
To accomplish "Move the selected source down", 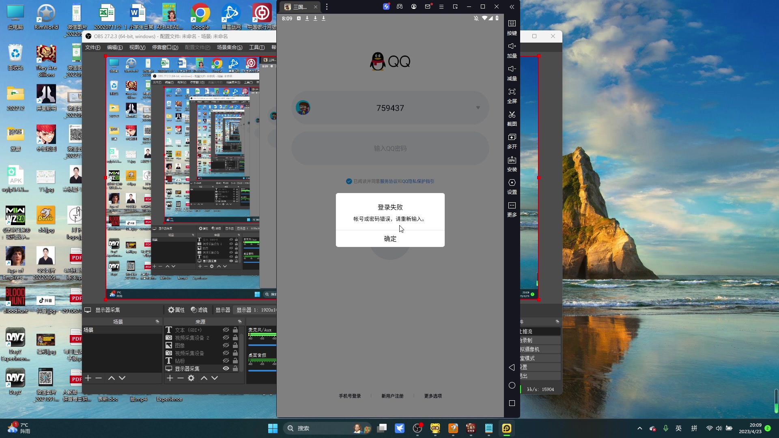I will click(x=215, y=378).
